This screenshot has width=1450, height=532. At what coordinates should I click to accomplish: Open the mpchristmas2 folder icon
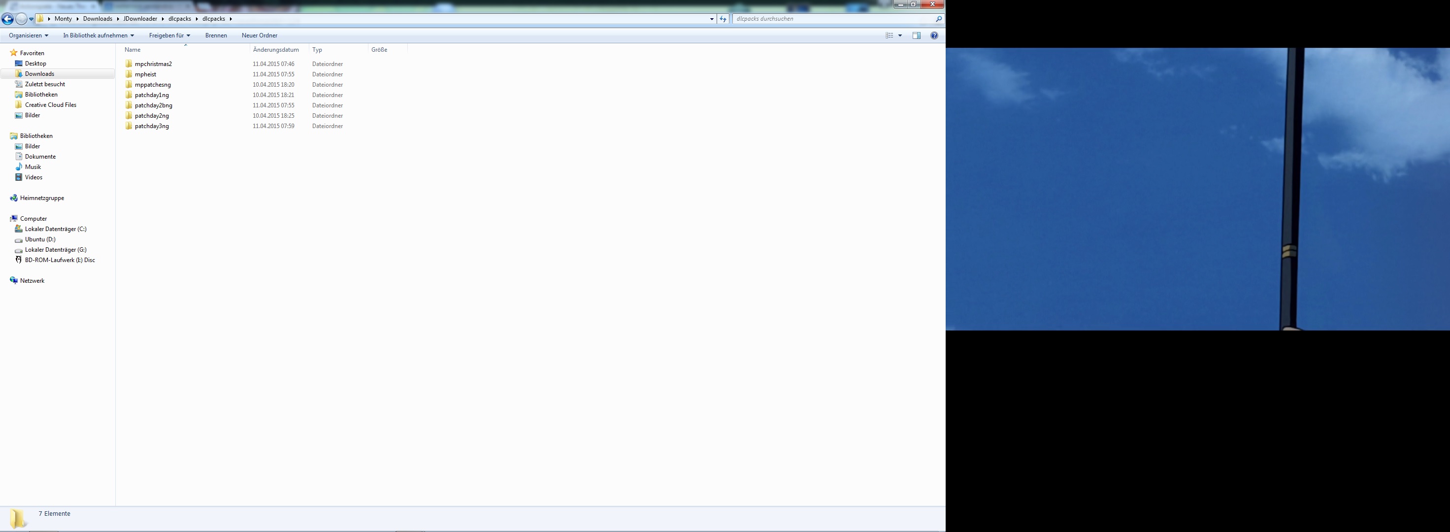[129, 64]
